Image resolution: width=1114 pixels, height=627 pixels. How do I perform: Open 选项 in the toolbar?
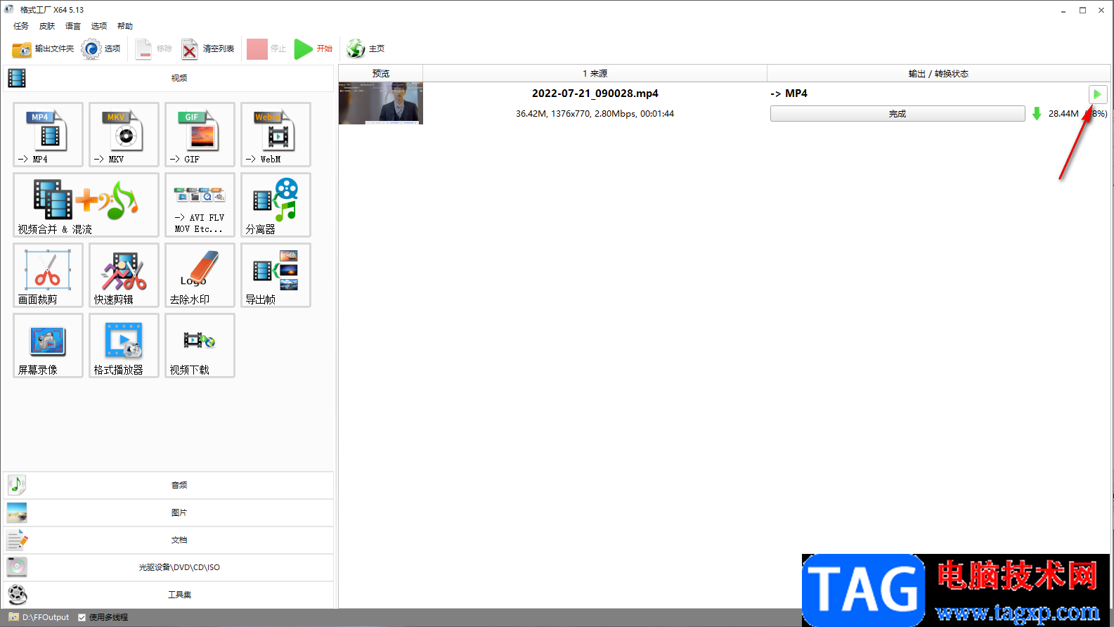101,49
